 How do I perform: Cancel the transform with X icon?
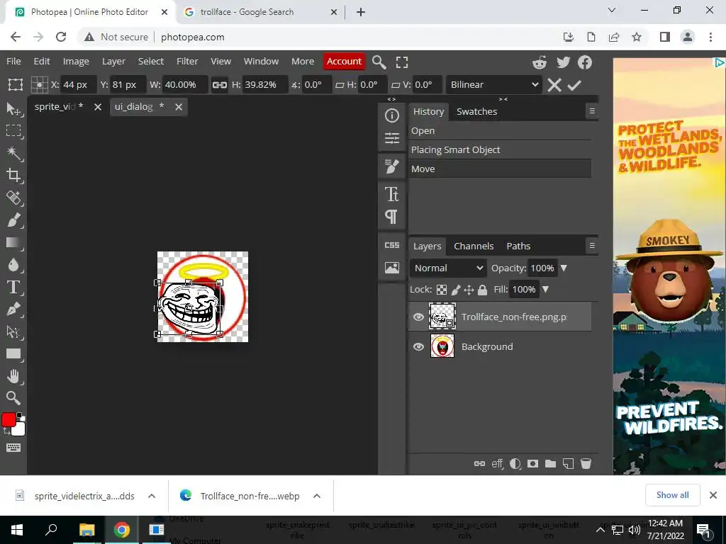[554, 85]
